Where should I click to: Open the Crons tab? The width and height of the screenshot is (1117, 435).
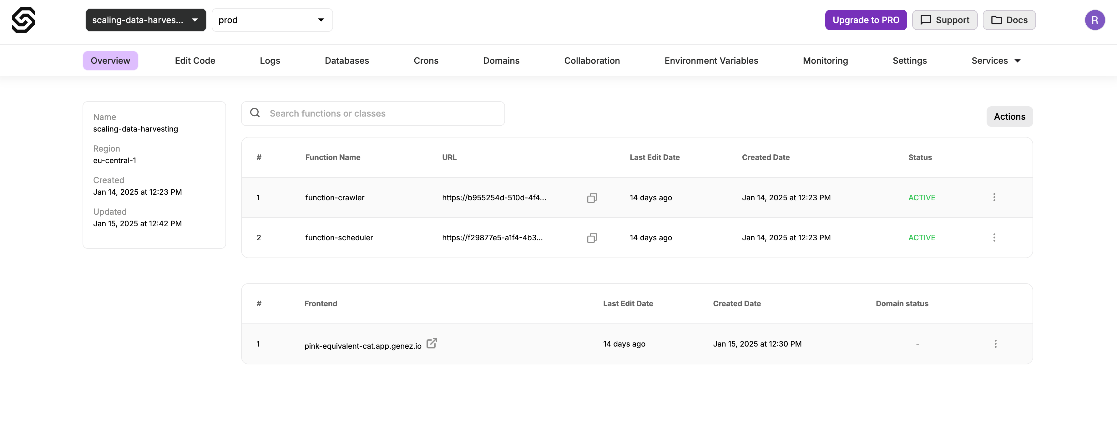point(426,61)
